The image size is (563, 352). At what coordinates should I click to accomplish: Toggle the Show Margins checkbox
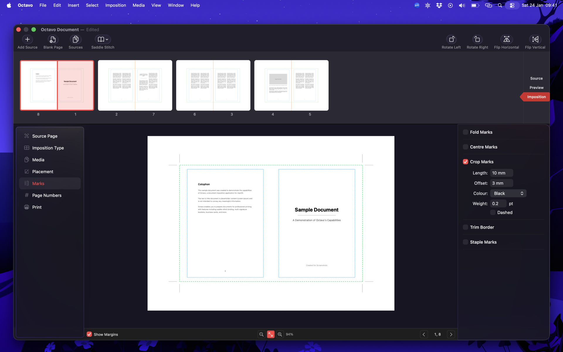point(89,334)
